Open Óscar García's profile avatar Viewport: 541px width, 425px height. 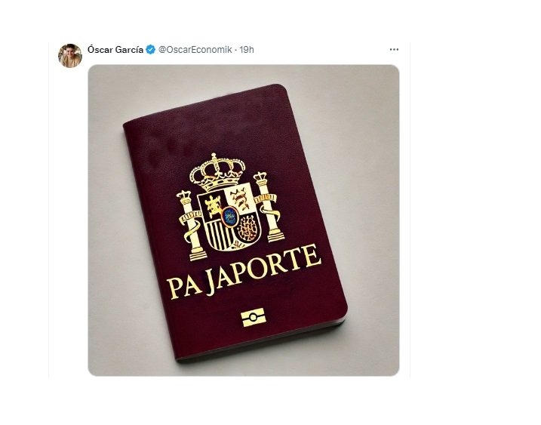click(x=70, y=56)
